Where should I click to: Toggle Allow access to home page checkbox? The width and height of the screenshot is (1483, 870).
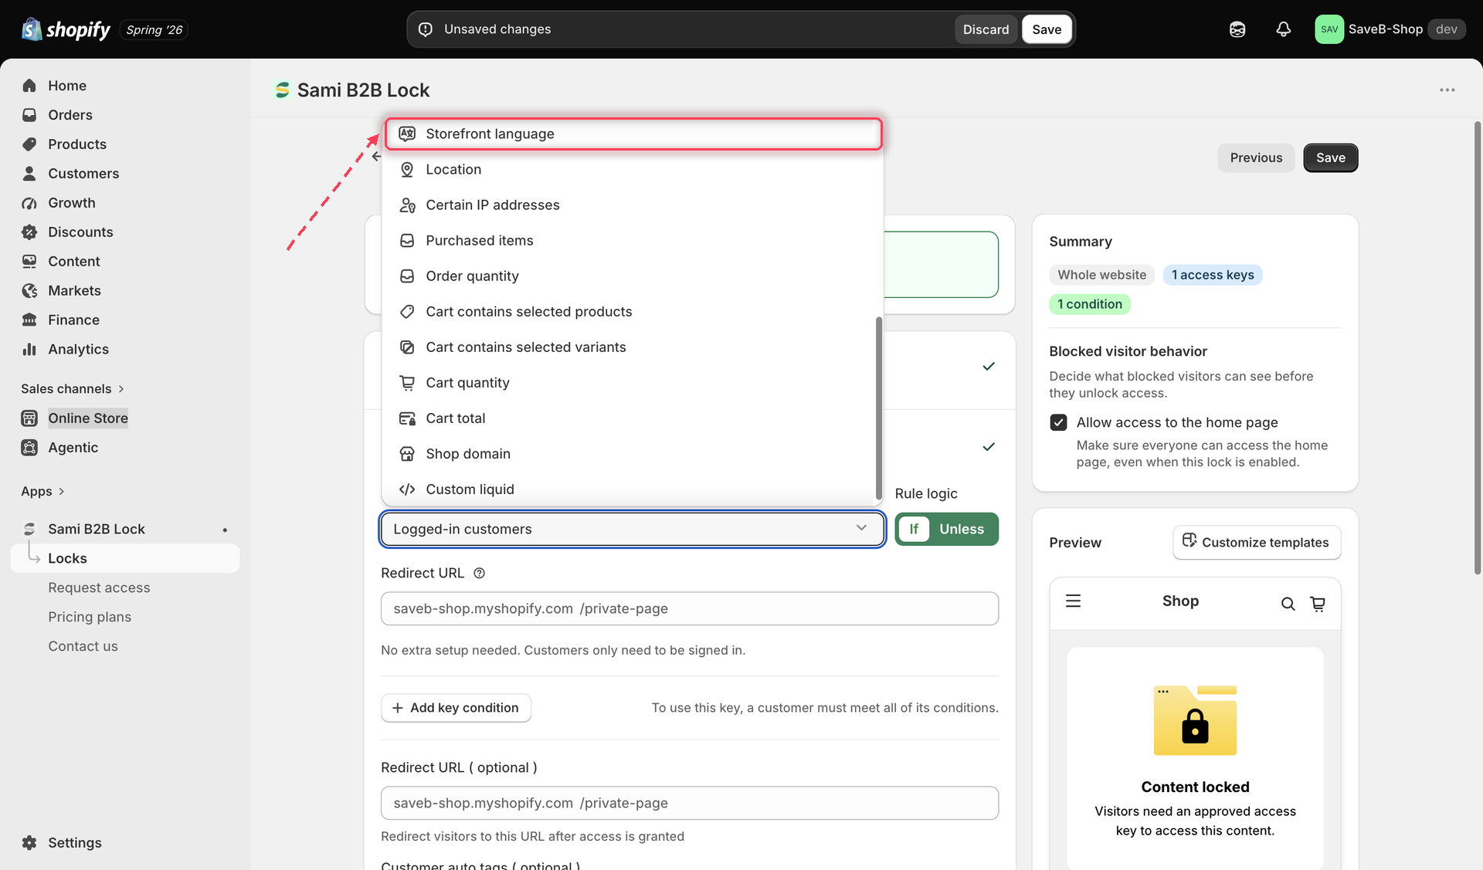pyautogui.click(x=1058, y=422)
